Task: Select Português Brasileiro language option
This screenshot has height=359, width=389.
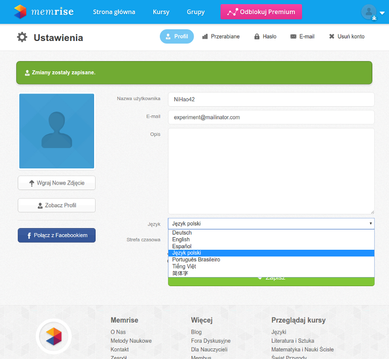Action: click(271, 259)
